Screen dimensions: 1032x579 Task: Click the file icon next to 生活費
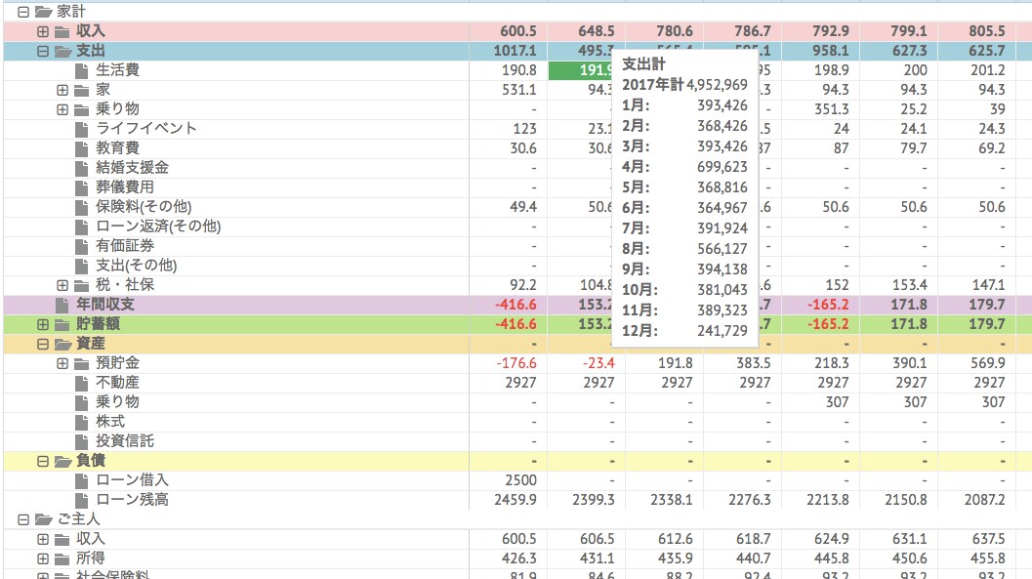coord(82,70)
